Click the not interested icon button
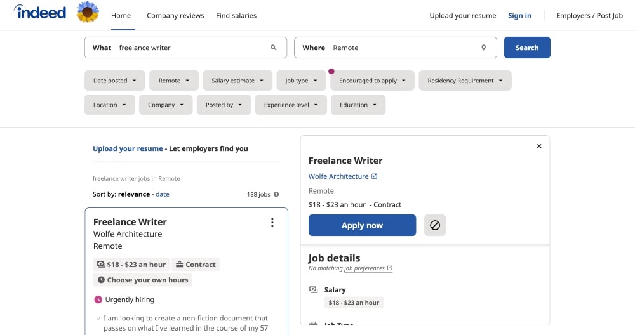Viewport: 635px width, 335px height. [435, 225]
